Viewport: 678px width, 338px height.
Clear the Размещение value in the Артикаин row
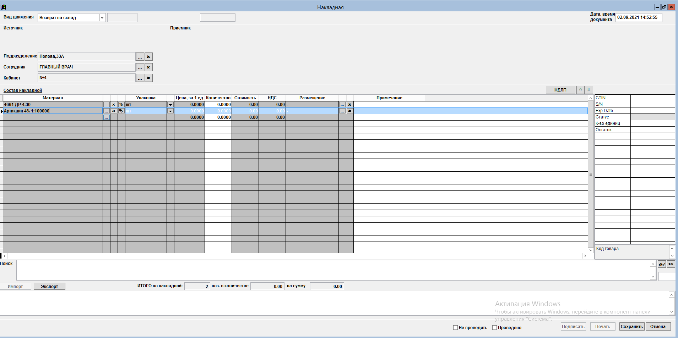pyautogui.click(x=349, y=111)
